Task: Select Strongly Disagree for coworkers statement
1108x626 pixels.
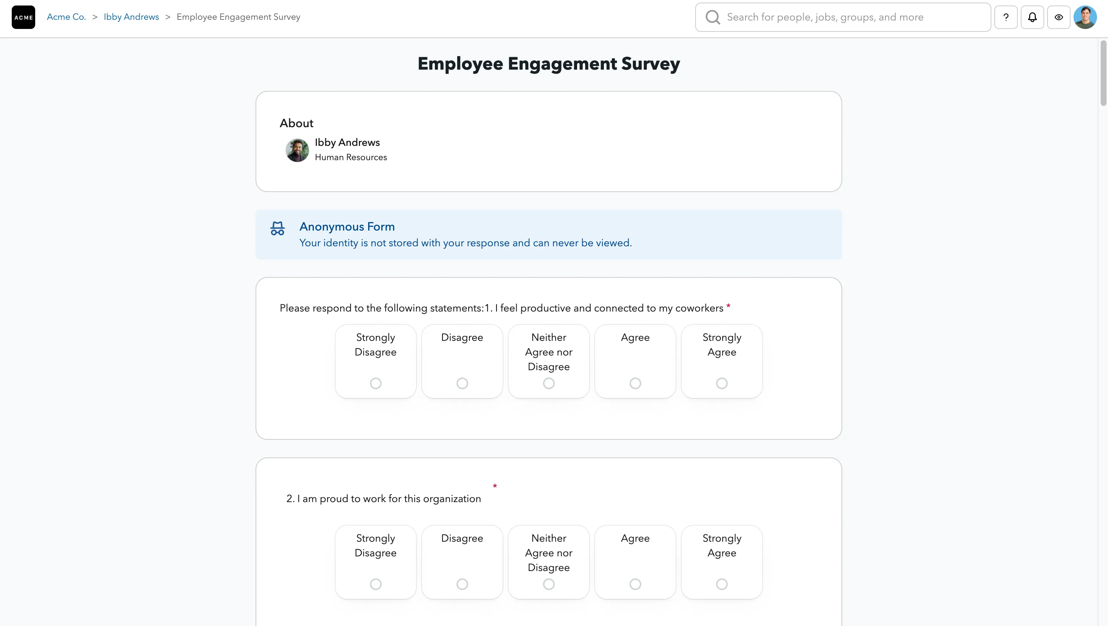Action: pos(375,361)
